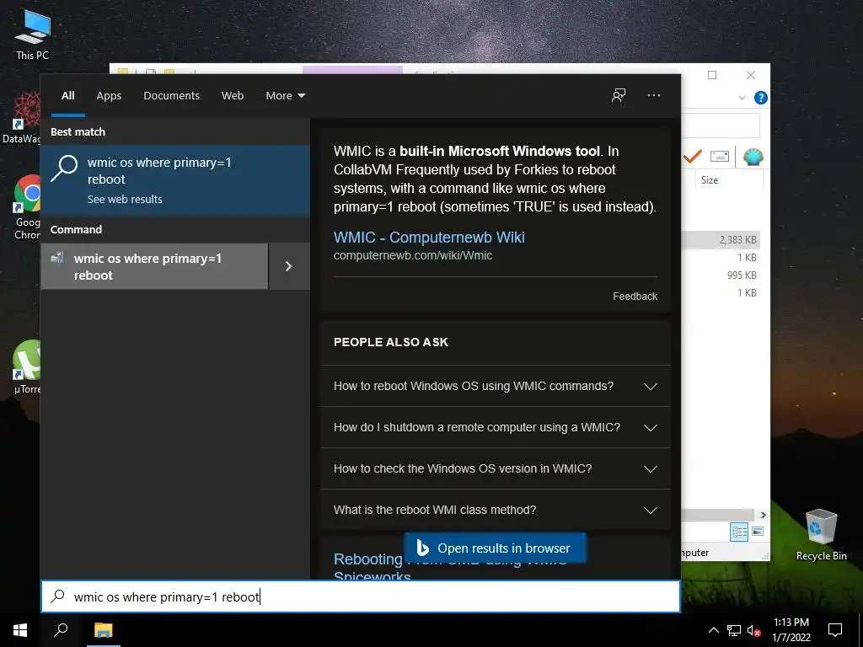The width and height of the screenshot is (863, 647).
Task: Select the 995 KB file row
Action: (x=721, y=275)
